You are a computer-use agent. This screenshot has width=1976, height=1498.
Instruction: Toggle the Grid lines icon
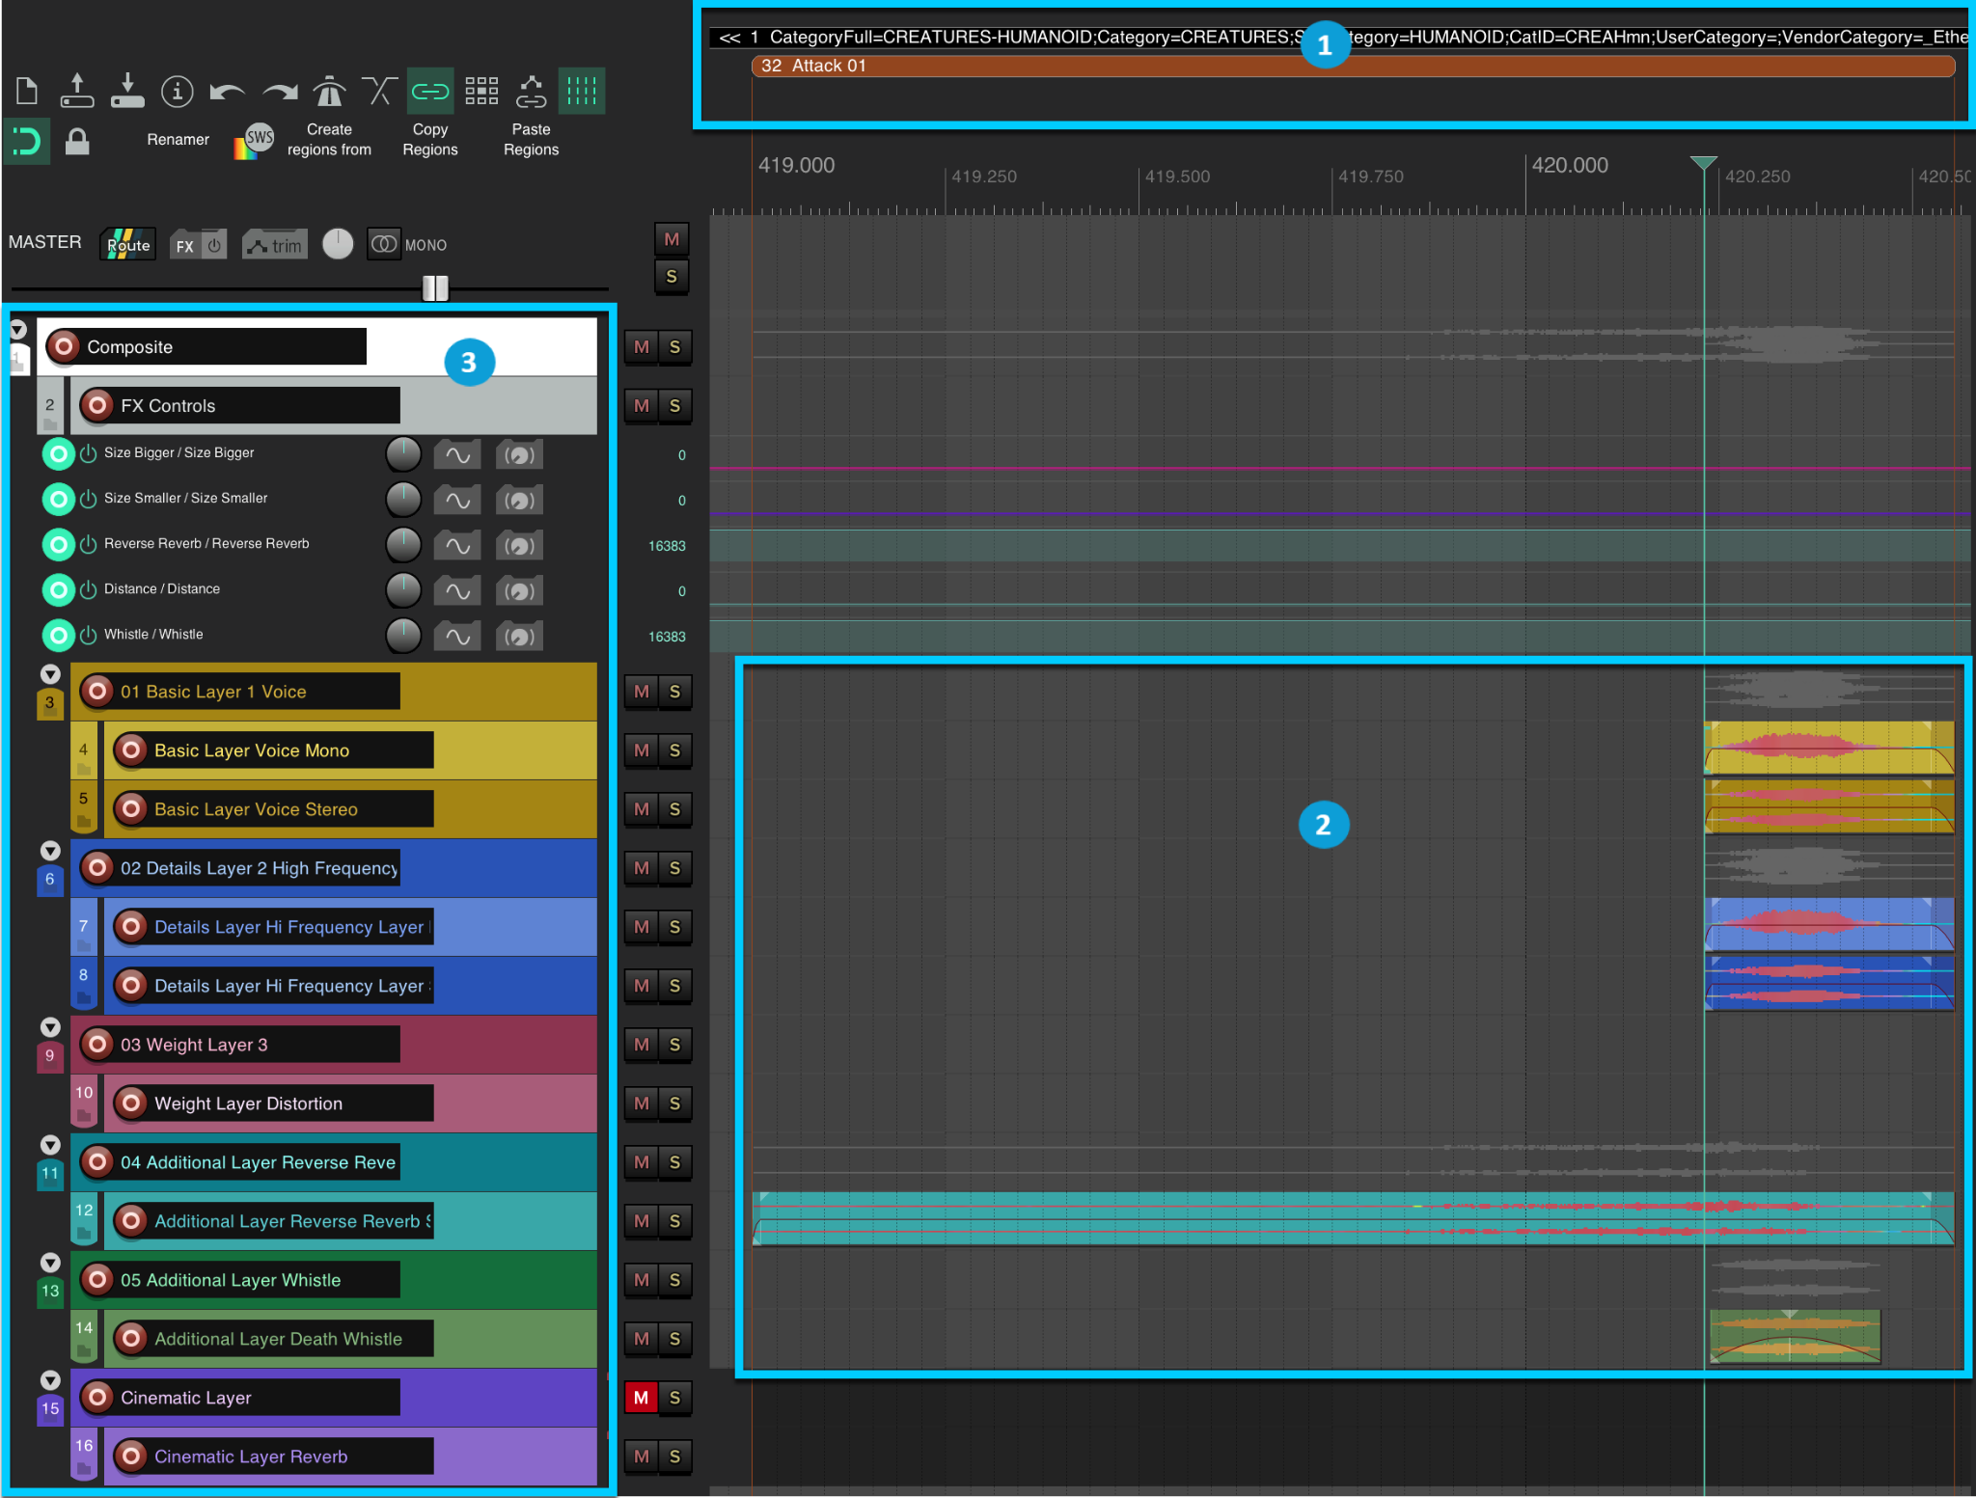(x=582, y=92)
